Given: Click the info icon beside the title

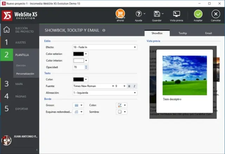Looking at the screenshot, I should tap(104, 31).
